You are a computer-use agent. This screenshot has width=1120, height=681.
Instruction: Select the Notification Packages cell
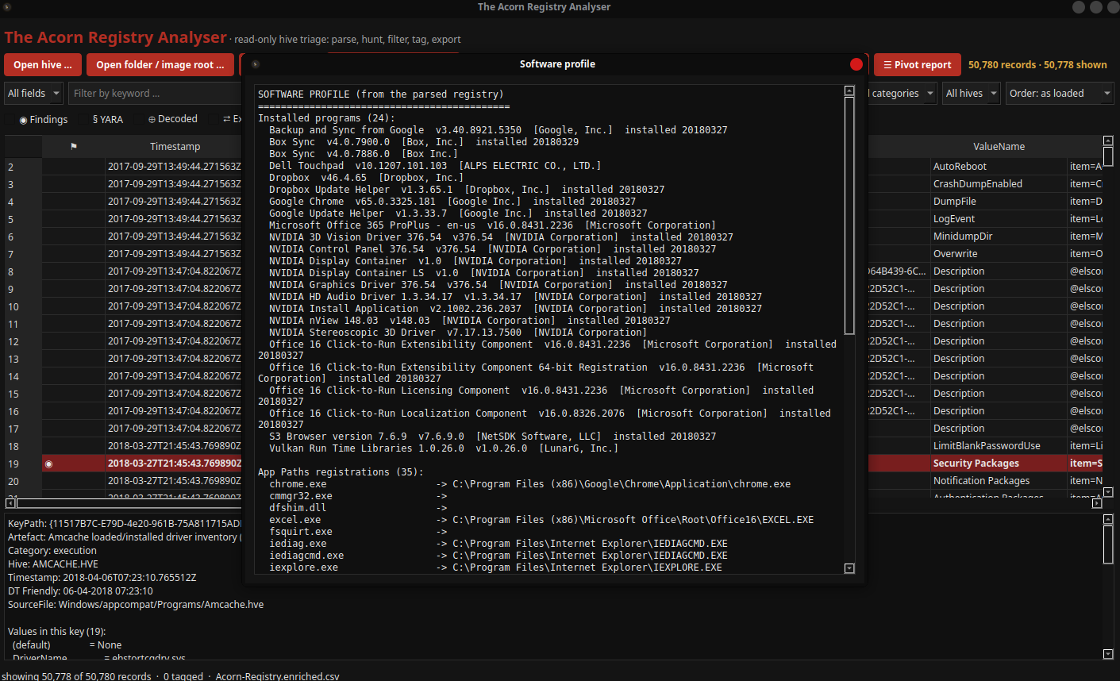[x=999, y=481]
